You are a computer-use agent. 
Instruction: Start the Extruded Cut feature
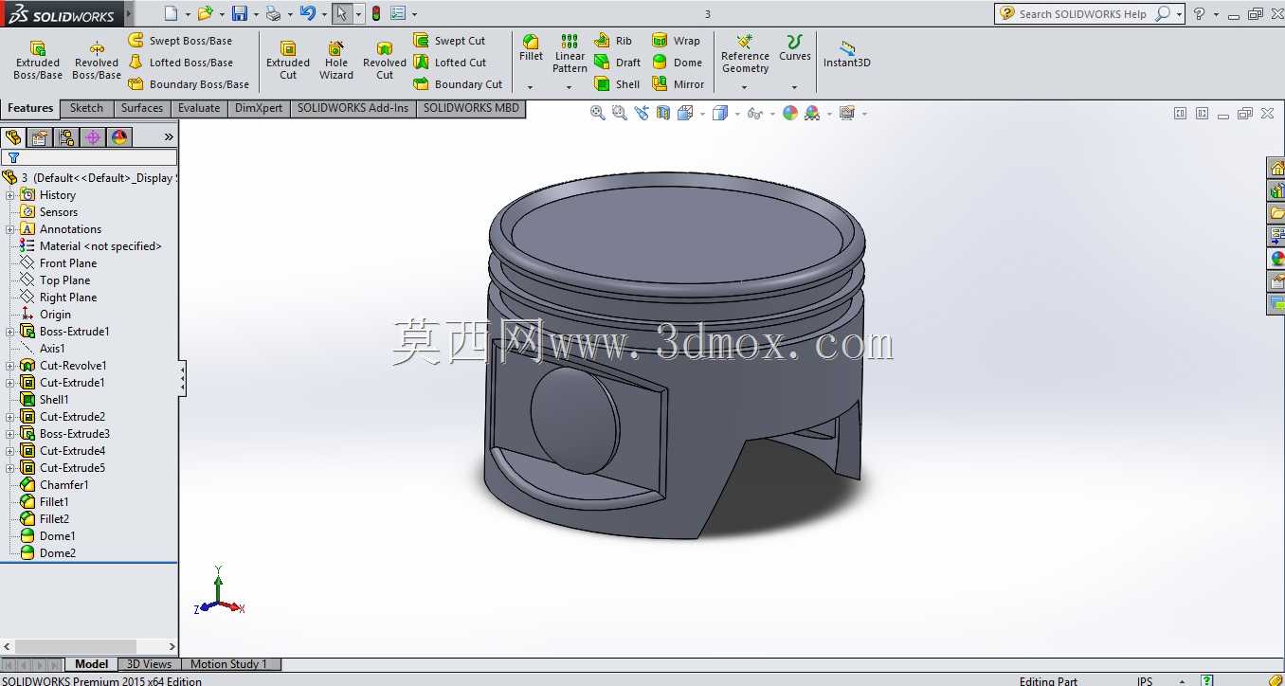[x=288, y=61]
